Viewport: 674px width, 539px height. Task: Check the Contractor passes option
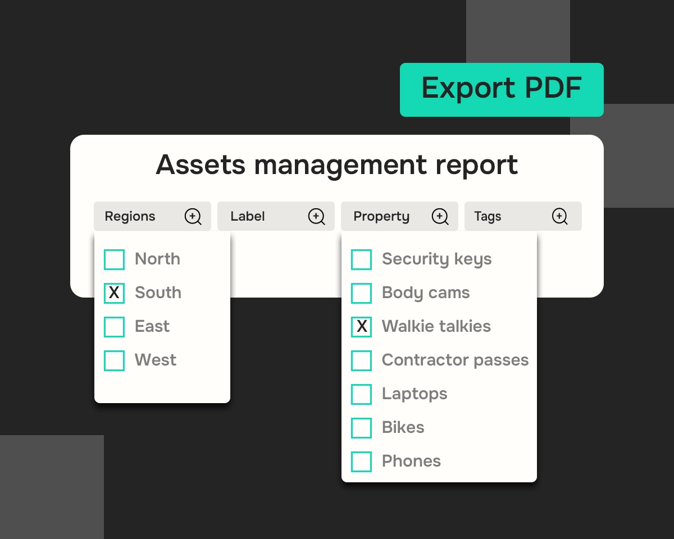361,360
